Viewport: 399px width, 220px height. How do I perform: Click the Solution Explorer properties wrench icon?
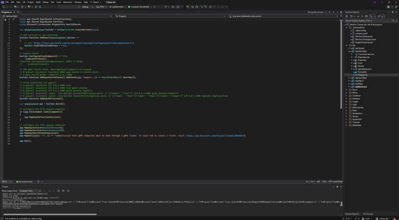click(379, 16)
